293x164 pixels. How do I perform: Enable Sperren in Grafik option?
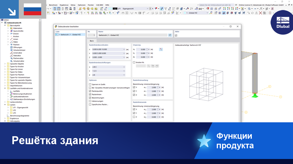click(x=90, y=84)
